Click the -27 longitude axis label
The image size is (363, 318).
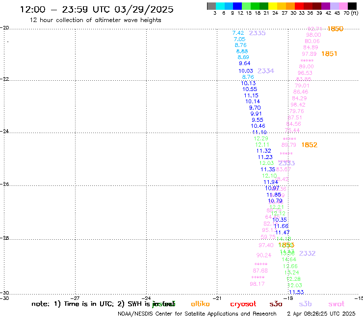point(76,298)
